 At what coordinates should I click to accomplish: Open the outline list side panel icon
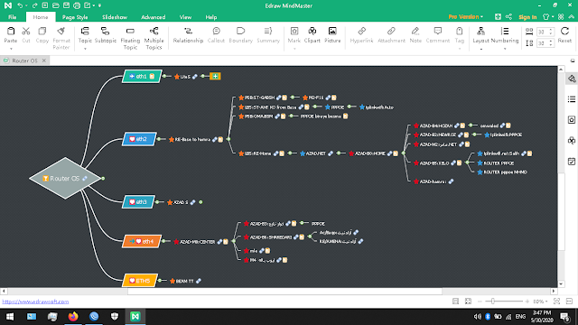click(572, 99)
